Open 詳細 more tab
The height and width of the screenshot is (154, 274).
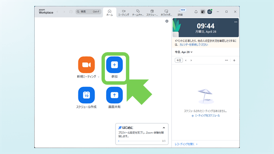[181, 12]
